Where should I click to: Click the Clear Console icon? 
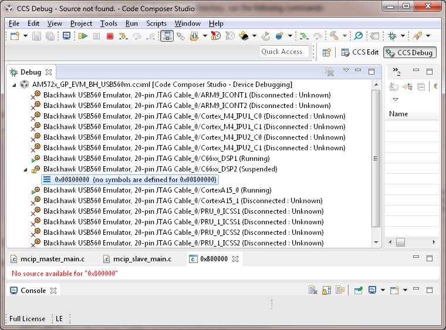(x=313, y=290)
